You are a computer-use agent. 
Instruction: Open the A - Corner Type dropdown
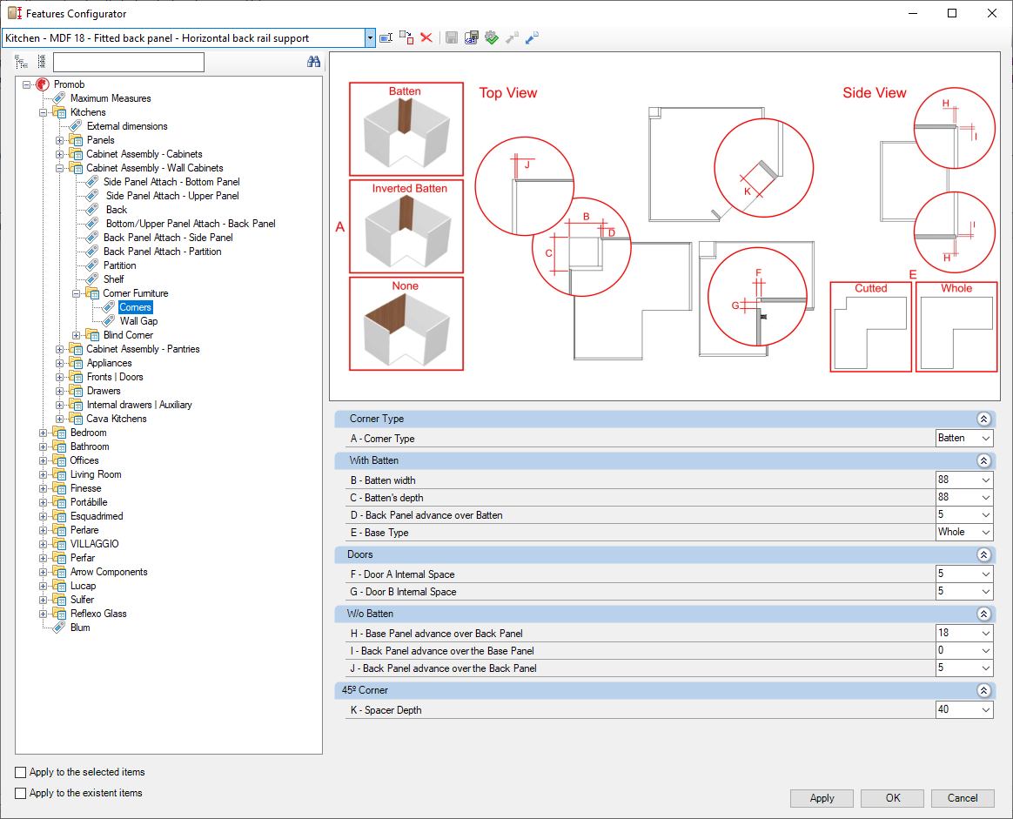(x=985, y=438)
